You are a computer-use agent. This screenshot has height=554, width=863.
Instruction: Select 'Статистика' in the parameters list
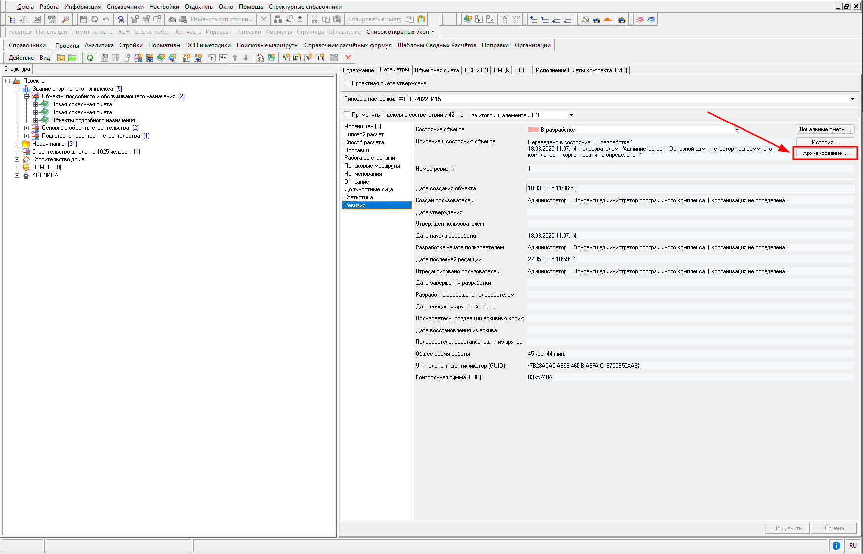click(x=358, y=197)
